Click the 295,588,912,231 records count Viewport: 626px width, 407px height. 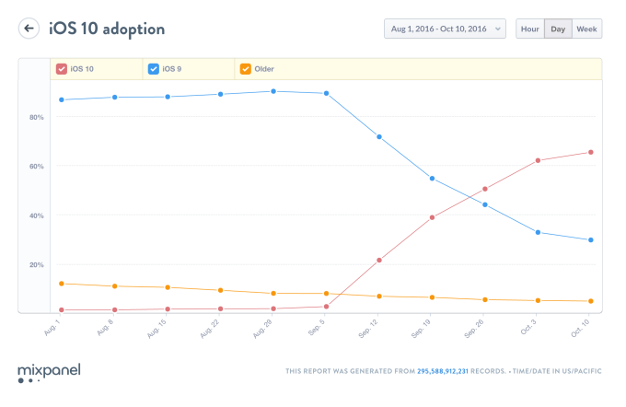point(469,371)
